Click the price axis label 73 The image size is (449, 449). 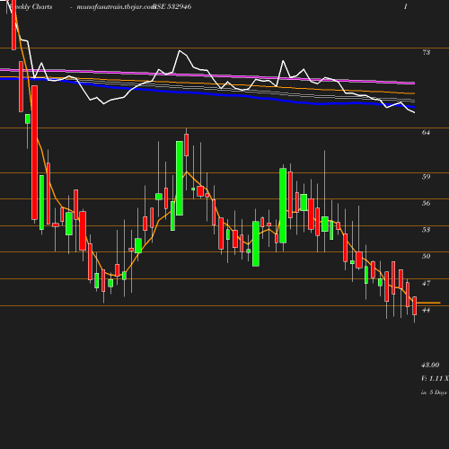tap(426, 52)
